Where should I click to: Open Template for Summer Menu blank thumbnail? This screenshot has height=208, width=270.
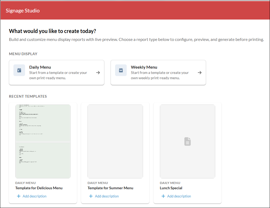115,141
